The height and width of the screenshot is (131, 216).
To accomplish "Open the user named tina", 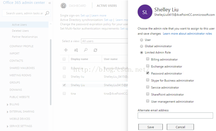I will [x=73, y=94].
